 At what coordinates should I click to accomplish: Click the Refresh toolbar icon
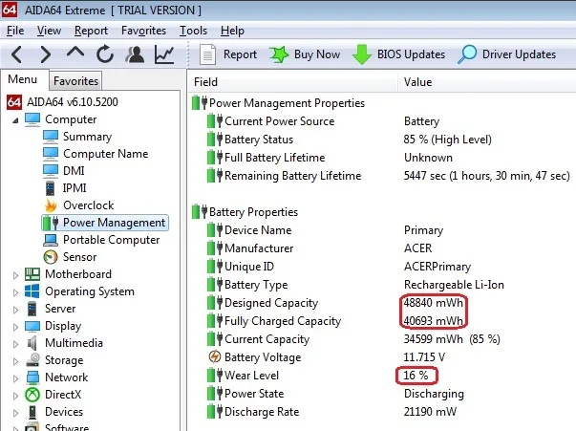(x=105, y=54)
